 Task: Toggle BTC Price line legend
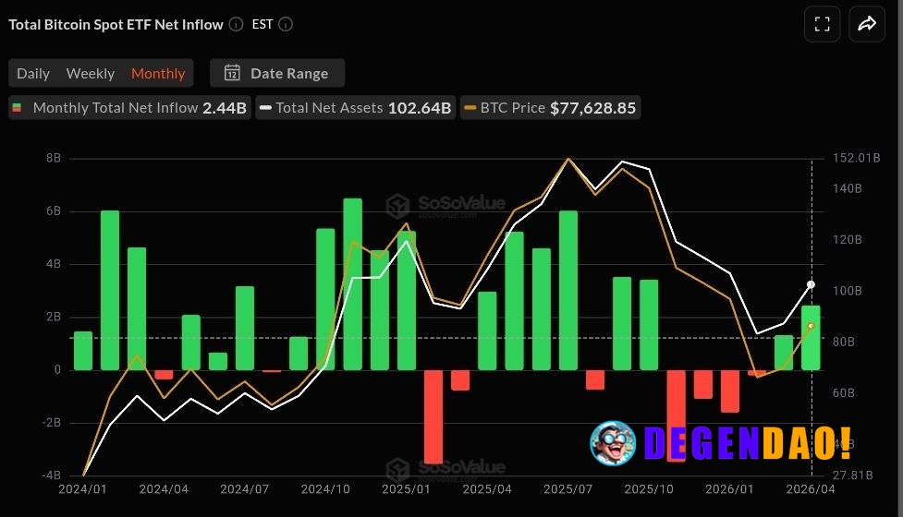tap(550, 107)
